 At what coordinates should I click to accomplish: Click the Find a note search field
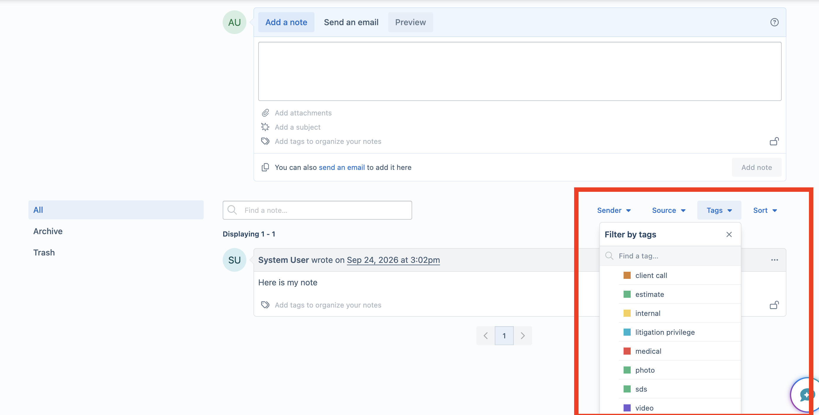(317, 210)
